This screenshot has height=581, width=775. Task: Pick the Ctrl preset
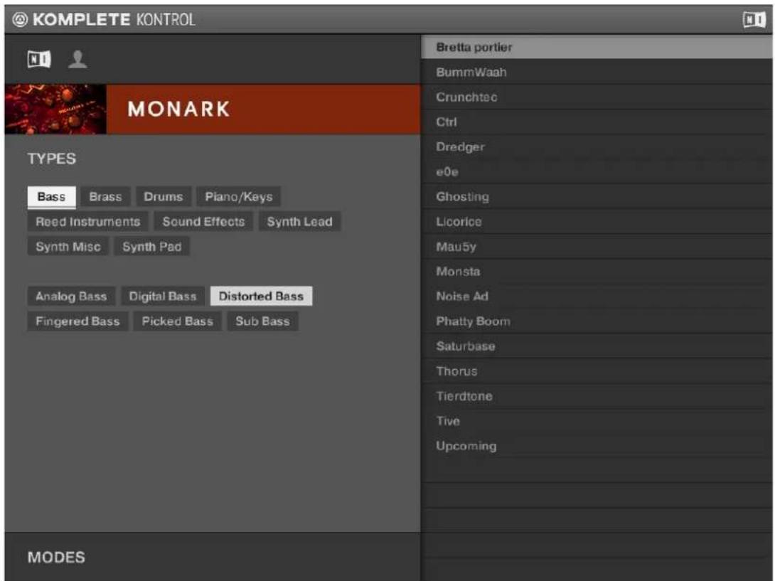tap(597, 122)
